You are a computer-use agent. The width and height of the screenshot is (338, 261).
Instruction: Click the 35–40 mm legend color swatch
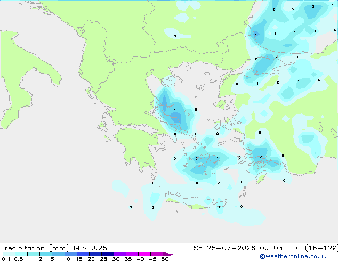click(132, 254)
